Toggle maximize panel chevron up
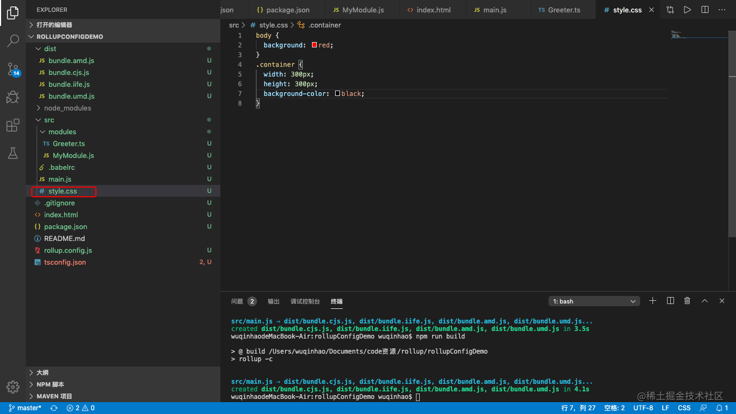Image resolution: width=736 pixels, height=414 pixels. (x=704, y=301)
